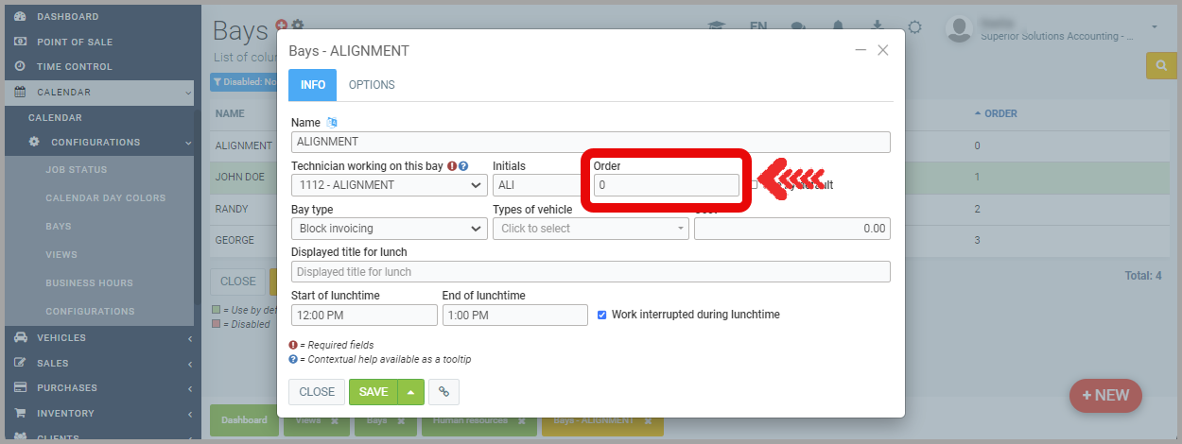Click the link icon beside Save
Image resolution: width=1182 pixels, height=444 pixels.
tap(443, 392)
